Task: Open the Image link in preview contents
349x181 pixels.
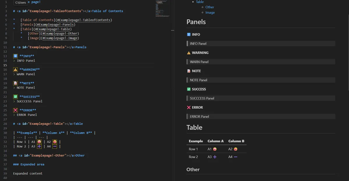Action: [x=210, y=12]
